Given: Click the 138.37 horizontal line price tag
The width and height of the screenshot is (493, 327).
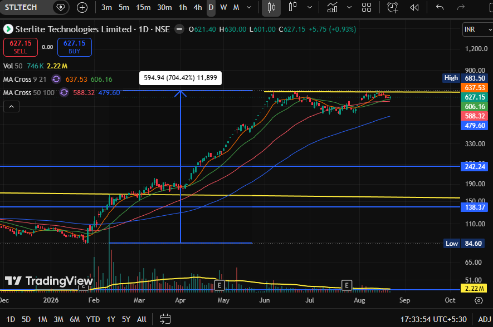Looking at the screenshot, I should click(x=475, y=207).
